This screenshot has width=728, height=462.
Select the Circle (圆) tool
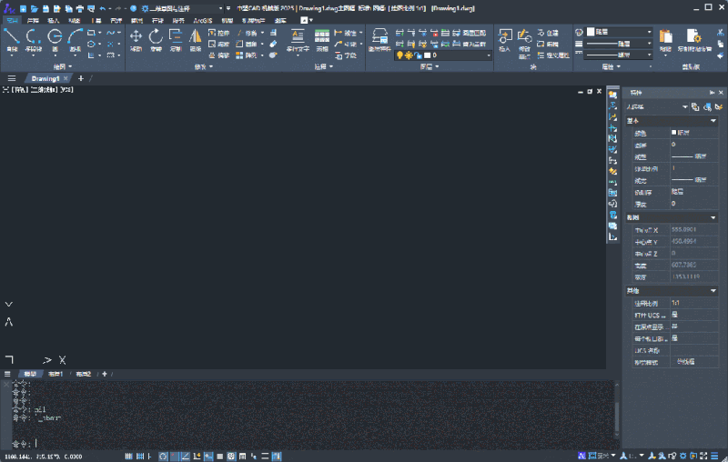tap(55, 39)
